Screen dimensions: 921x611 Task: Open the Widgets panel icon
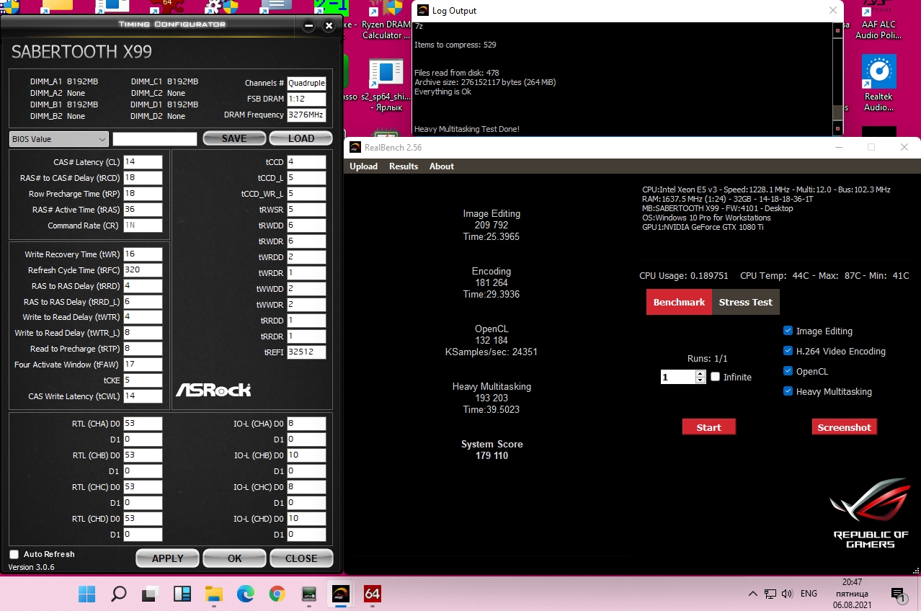coord(182,594)
